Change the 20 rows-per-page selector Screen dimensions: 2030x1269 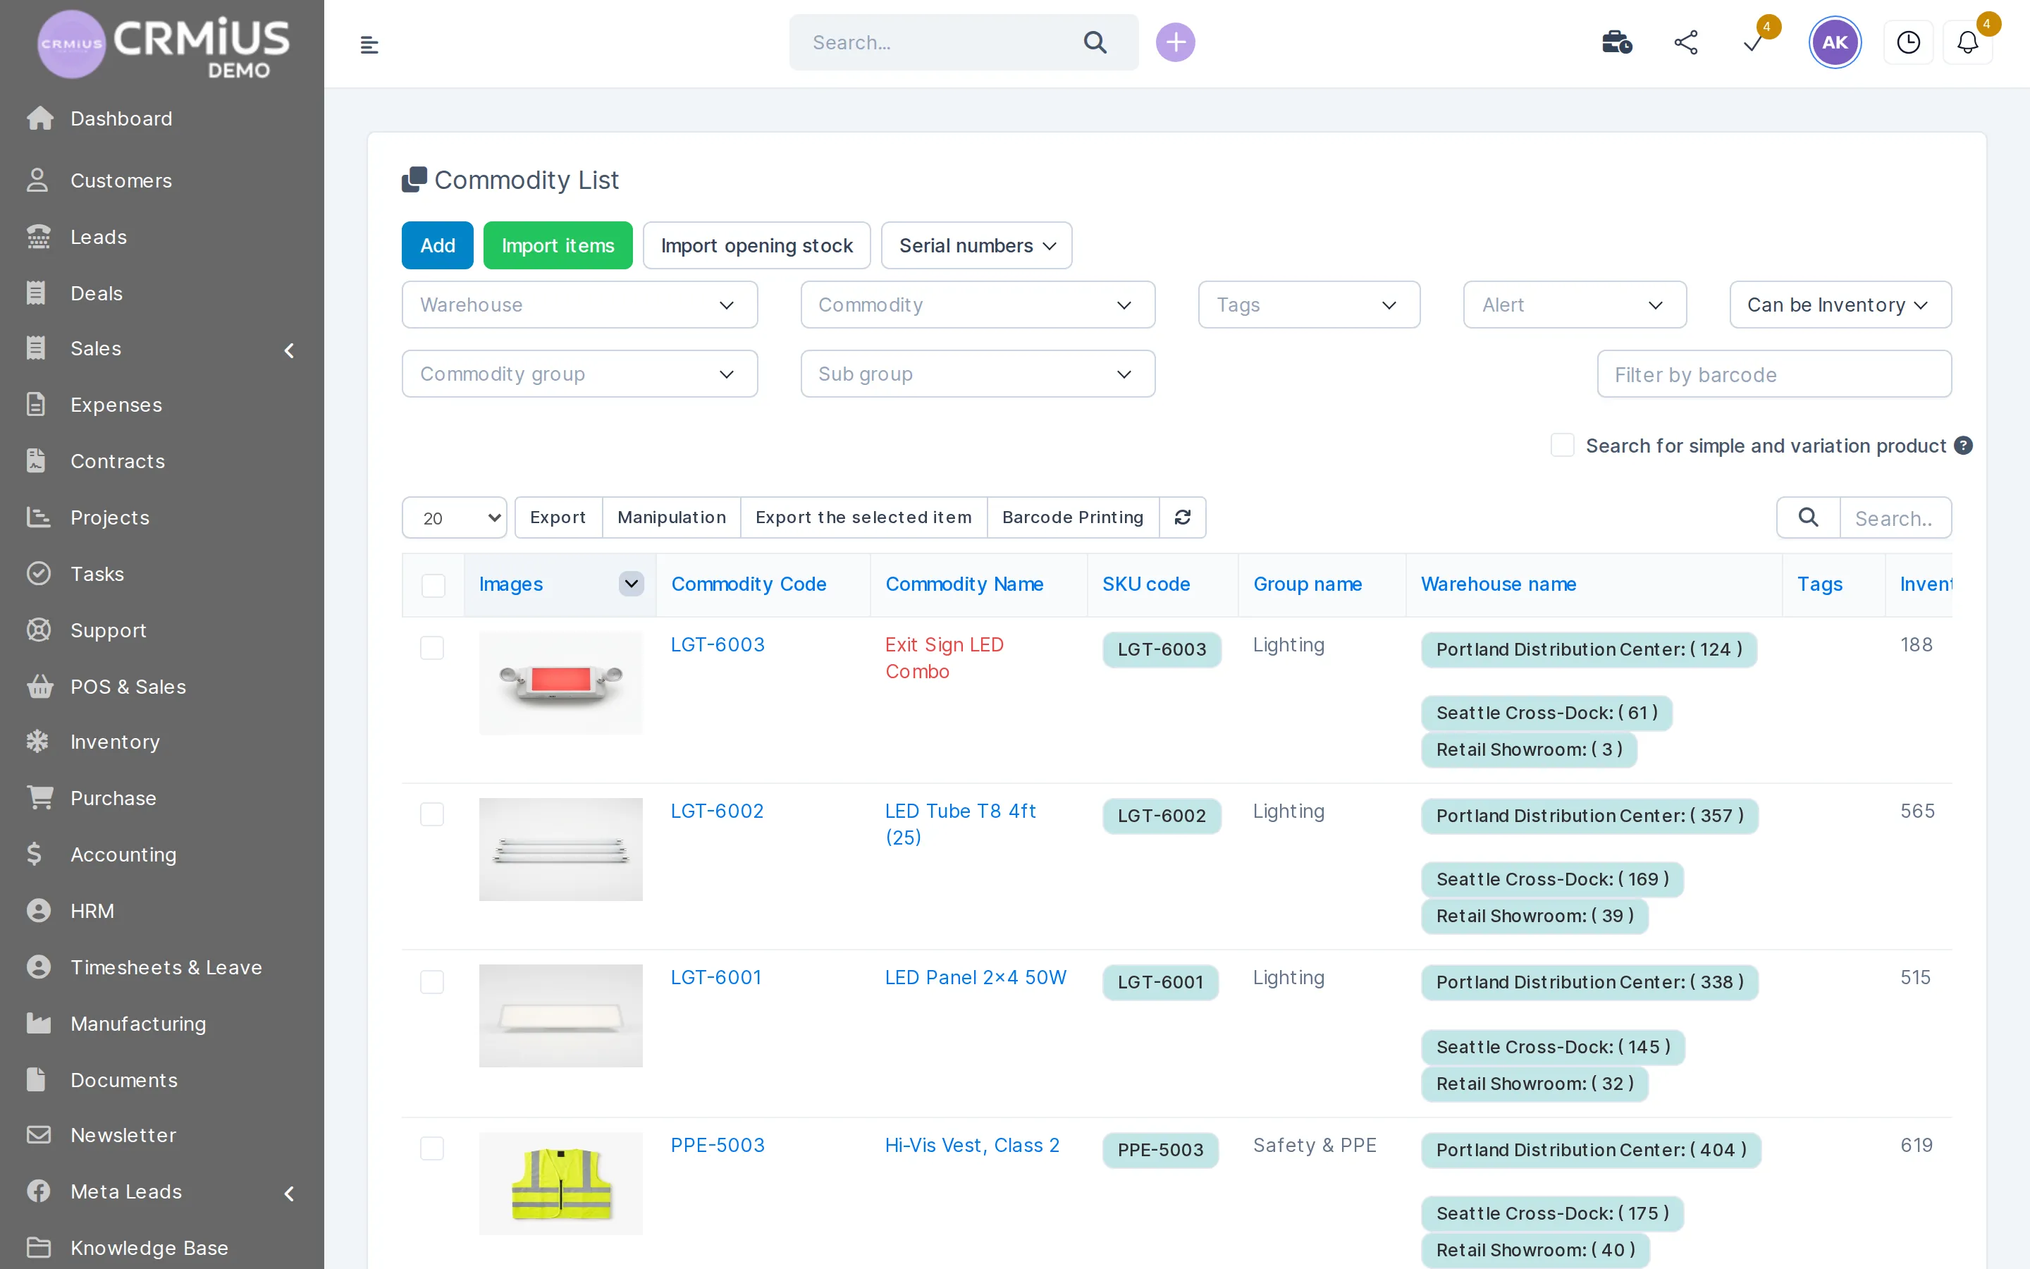click(454, 517)
